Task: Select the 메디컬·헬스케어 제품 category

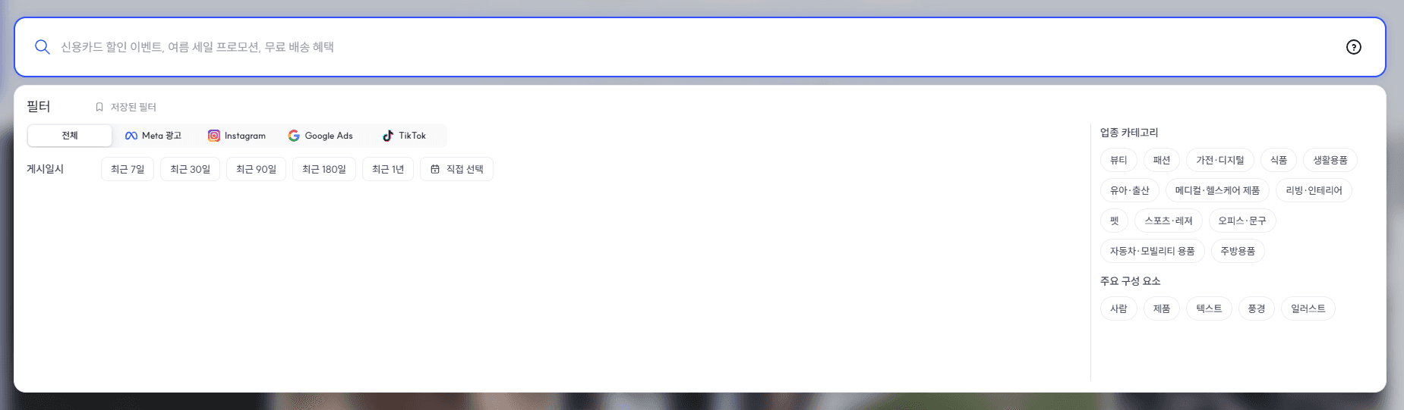Action: pyautogui.click(x=1217, y=190)
